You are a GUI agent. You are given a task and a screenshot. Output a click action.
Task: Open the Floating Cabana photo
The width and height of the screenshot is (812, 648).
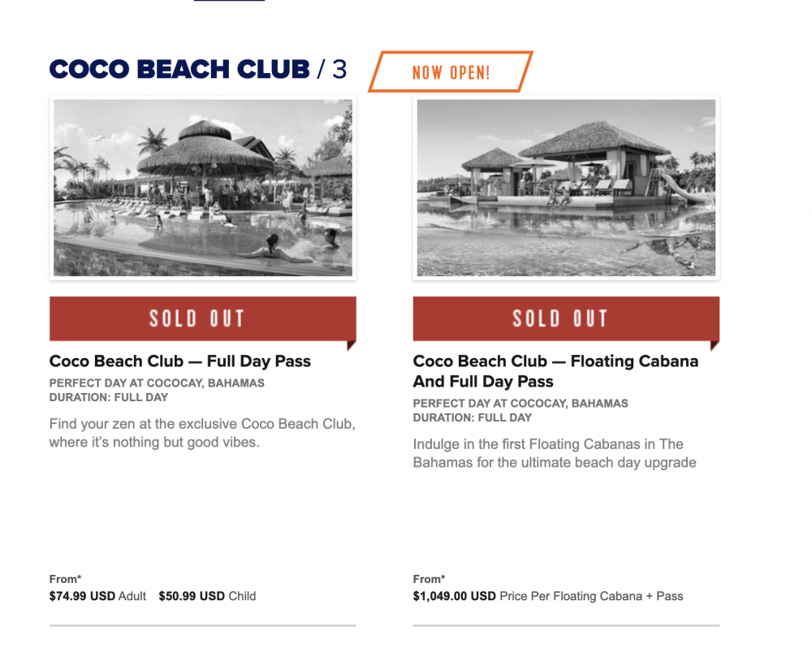pos(566,188)
